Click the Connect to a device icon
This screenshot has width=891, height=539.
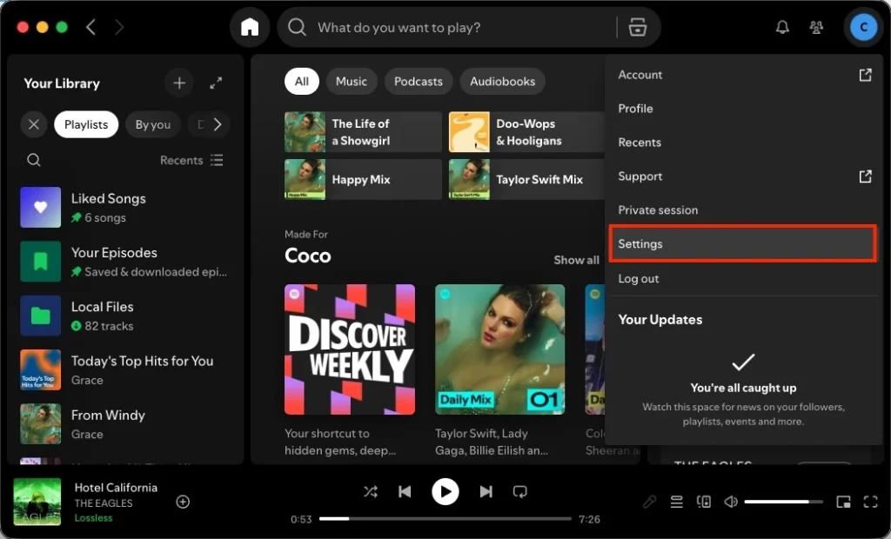coord(705,502)
